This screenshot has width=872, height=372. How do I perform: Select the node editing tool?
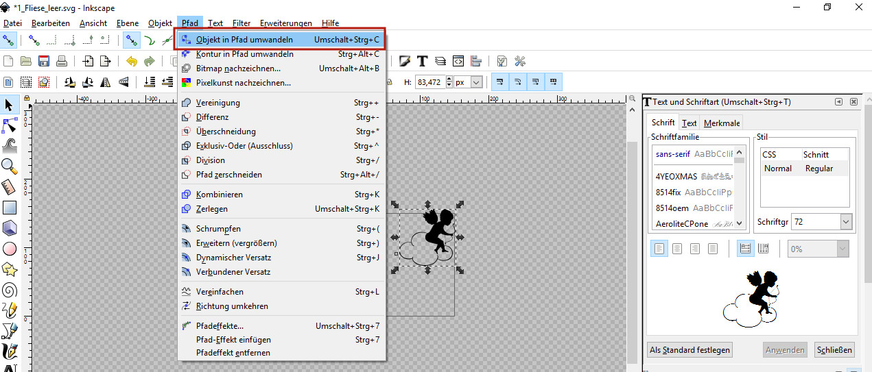coord(10,125)
